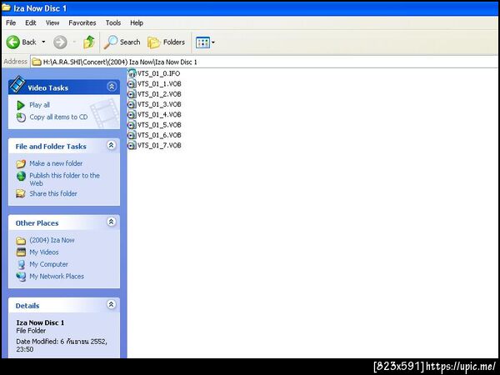The image size is (500, 375).
Task: Click the VTS_01_7.VOB file icon
Action: 132,145
